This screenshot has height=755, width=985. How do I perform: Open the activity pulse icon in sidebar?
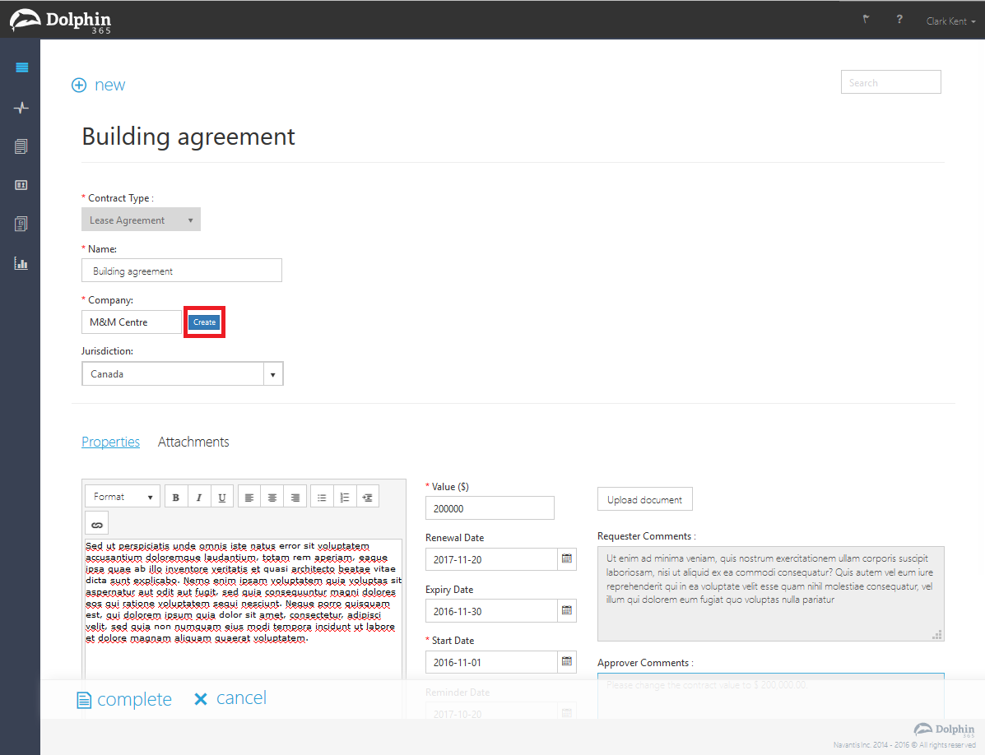(21, 108)
